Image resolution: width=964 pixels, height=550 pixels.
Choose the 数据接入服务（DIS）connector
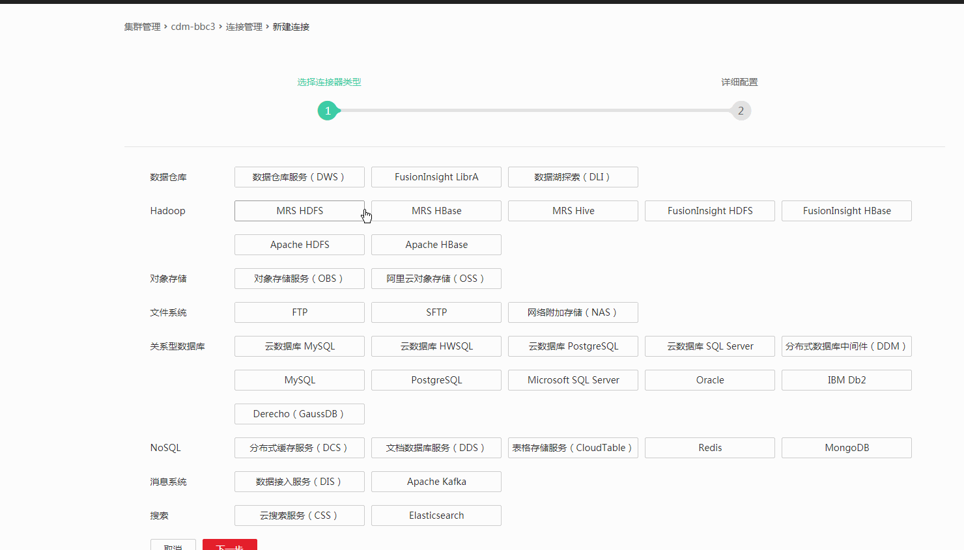click(x=300, y=482)
